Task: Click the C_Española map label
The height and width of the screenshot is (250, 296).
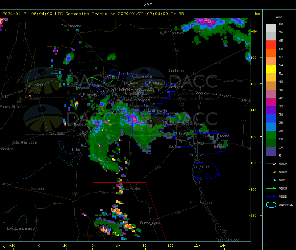Action: coord(142,76)
